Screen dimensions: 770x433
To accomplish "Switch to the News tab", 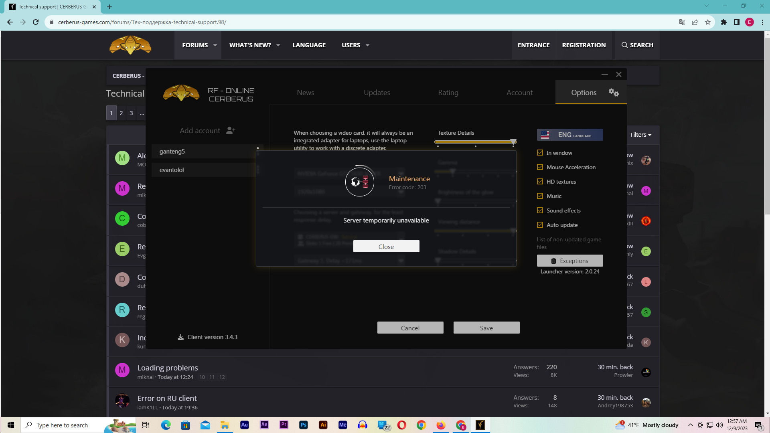I will (x=306, y=93).
